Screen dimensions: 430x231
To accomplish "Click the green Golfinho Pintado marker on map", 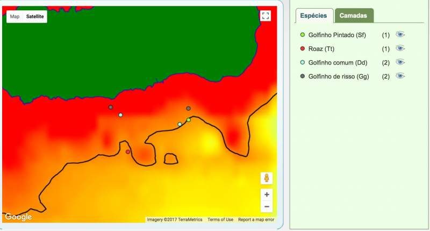I will [x=189, y=120].
